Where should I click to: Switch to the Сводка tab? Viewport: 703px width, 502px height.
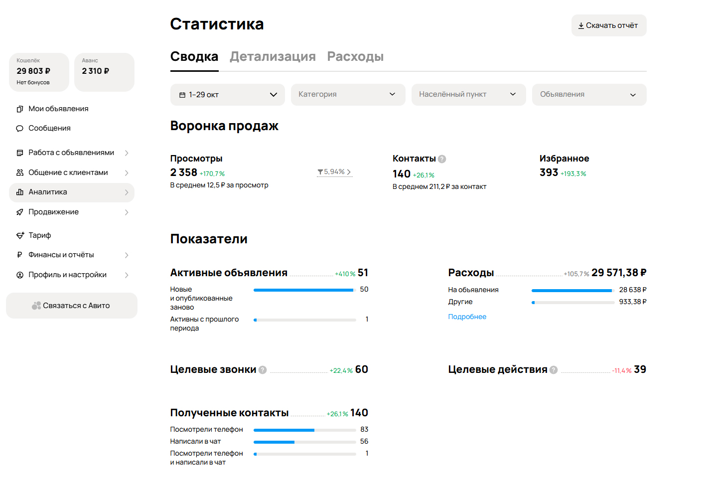click(x=194, y=57)
